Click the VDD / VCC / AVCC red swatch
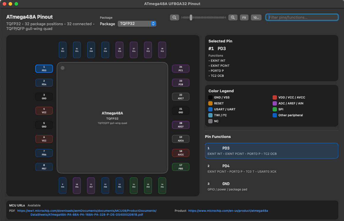This screenshot has height=221, width=344. [275, 97]
